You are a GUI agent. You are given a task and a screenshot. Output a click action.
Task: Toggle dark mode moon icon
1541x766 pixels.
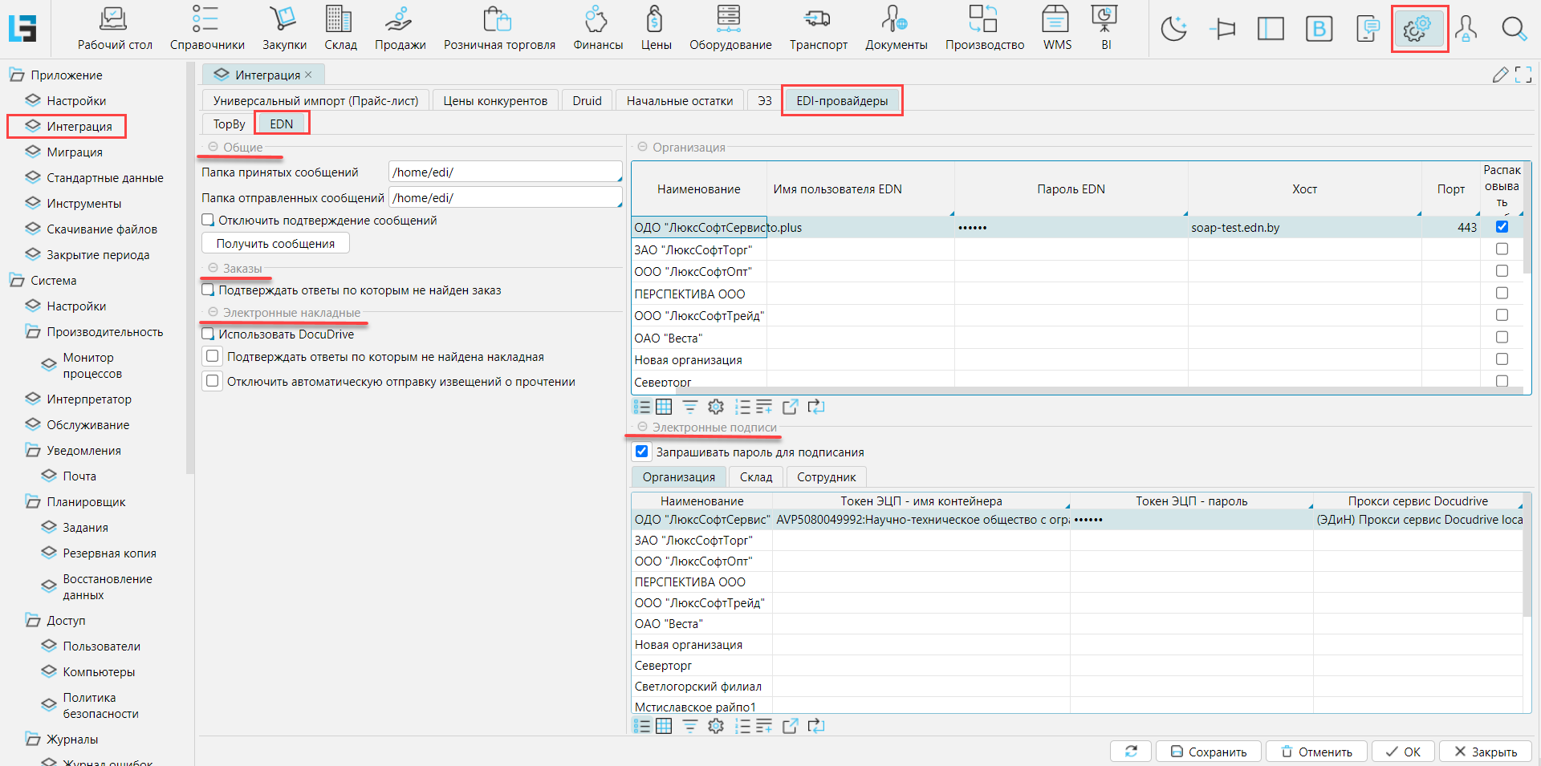[x=1173, y=30]
